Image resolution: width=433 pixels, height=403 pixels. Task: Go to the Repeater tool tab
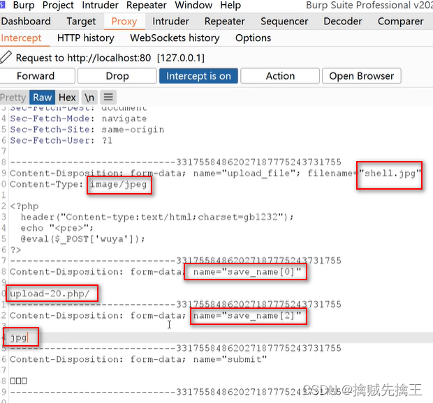(224, 21)
